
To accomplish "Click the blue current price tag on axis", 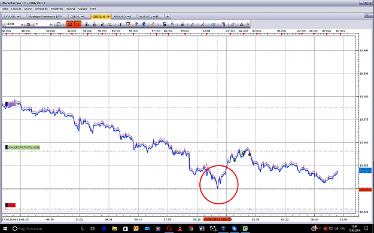I will (365, 170).
